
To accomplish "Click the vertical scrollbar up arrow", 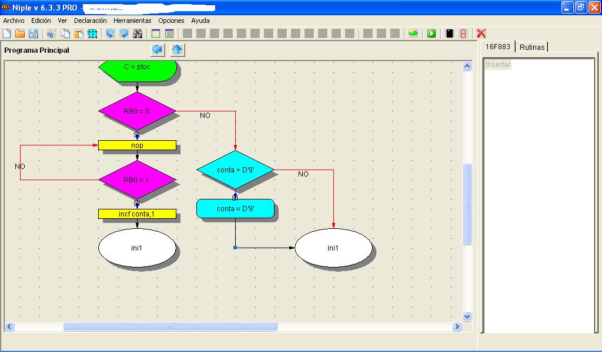I will click(x=467, y=66).
